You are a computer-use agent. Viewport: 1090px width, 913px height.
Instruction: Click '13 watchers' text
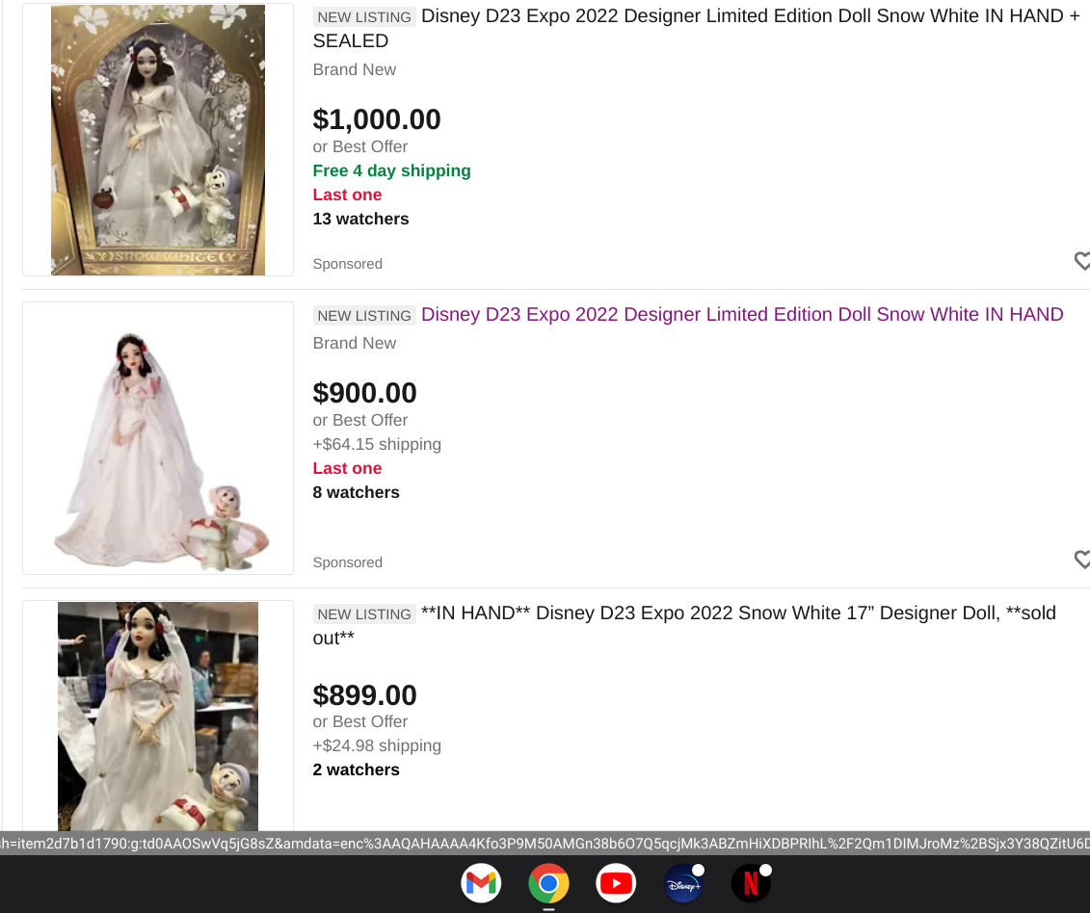point(360,219)
